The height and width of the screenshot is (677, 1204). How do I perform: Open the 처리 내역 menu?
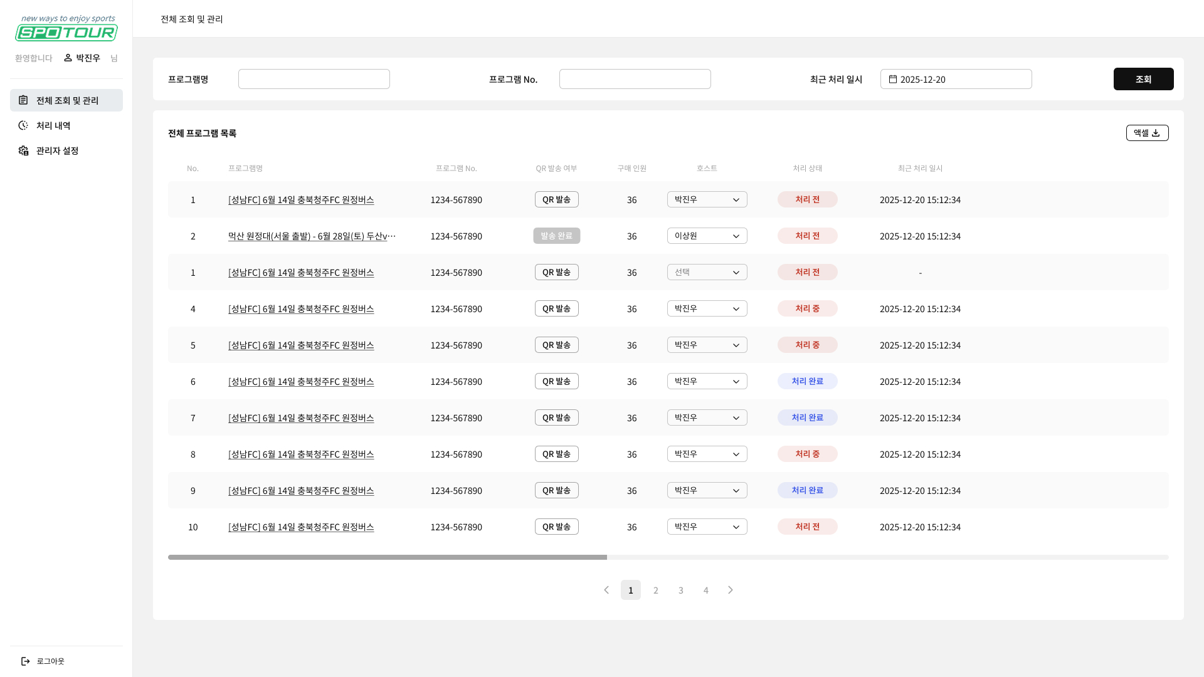54,125
